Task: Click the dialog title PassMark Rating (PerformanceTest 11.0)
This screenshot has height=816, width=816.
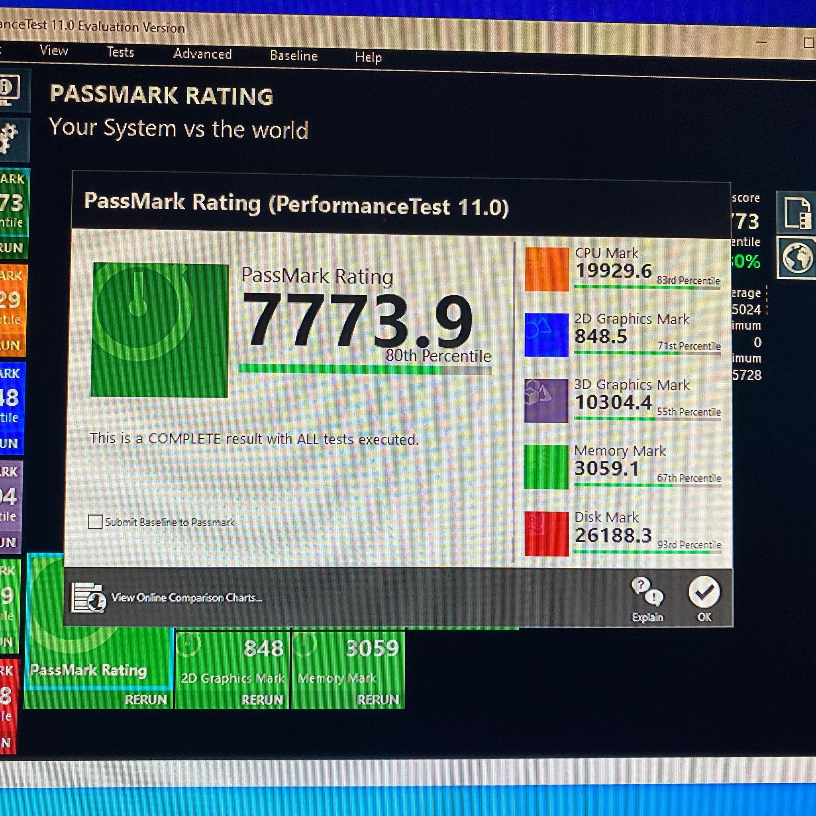Action: (296, 204)
